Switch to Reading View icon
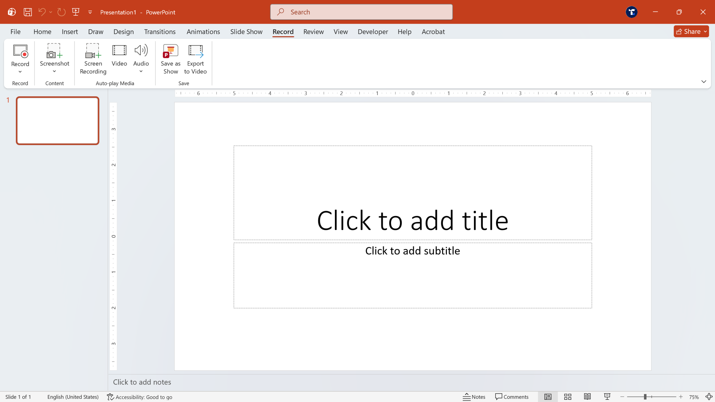 (587, 397)
